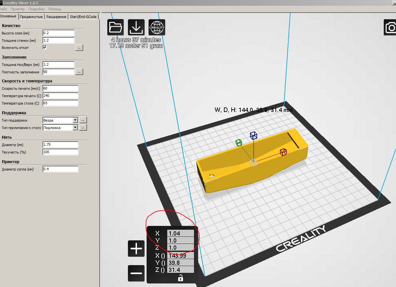Click the Толщина стенки input field
The height and width of the screenshot is (287, 396).
[x=58, y=41]
